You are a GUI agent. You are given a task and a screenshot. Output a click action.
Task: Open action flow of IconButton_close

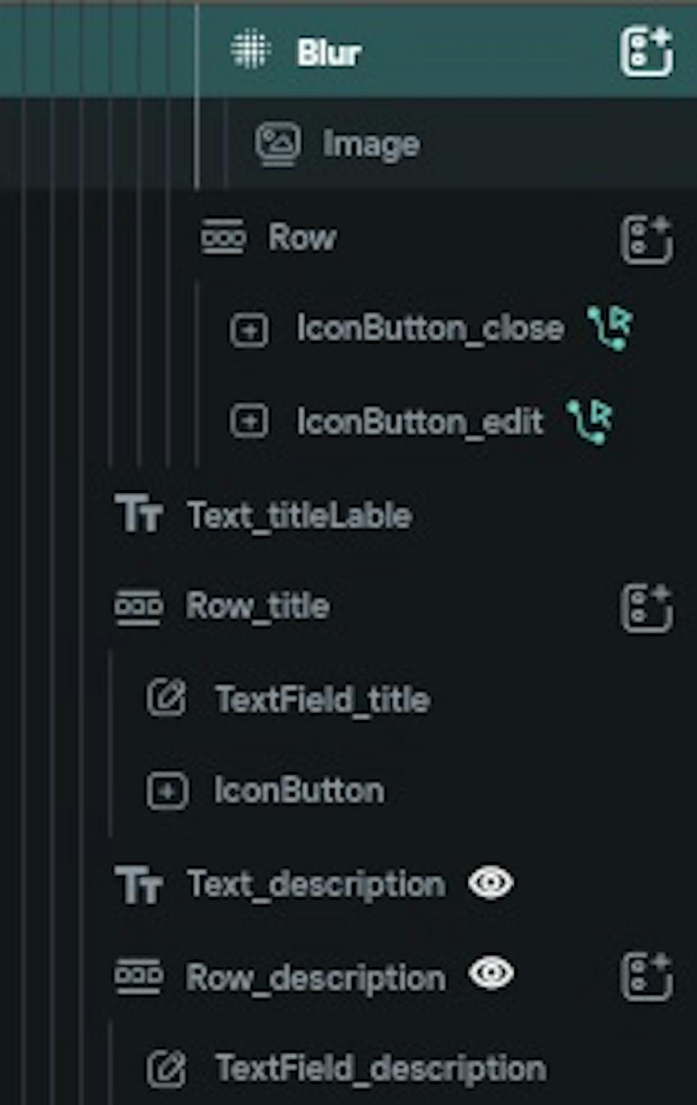coord(609,326)
